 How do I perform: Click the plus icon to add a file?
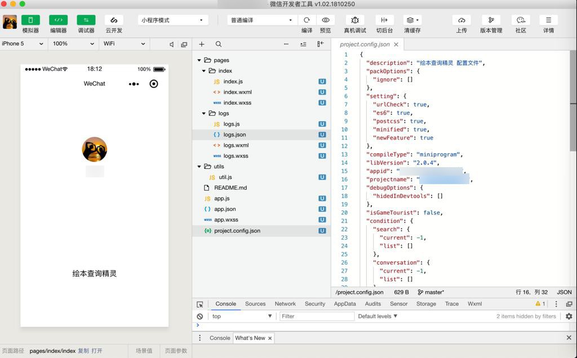tap(202, 44)
